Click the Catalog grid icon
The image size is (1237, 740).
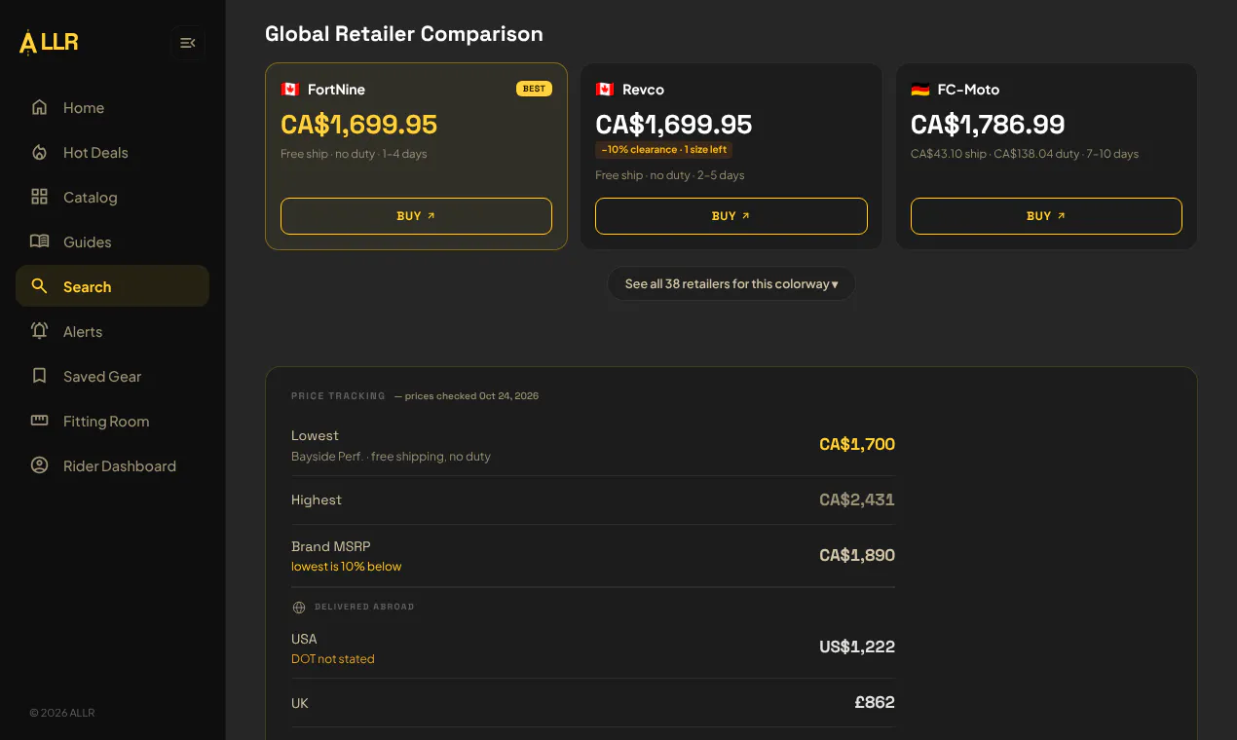(40, 197)
